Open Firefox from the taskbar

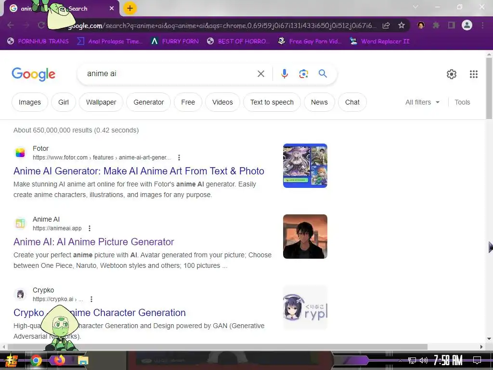[x=59, y=360]
